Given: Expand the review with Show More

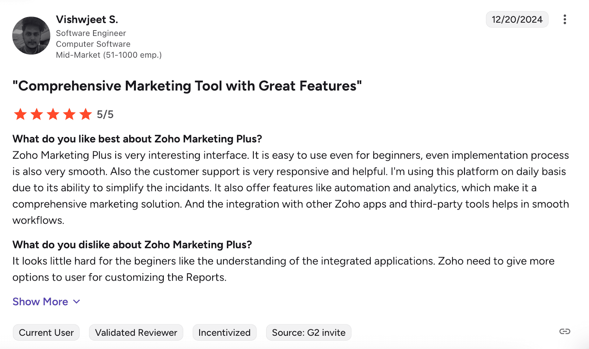Looking at the screenshot, I should tap(40, 302).
